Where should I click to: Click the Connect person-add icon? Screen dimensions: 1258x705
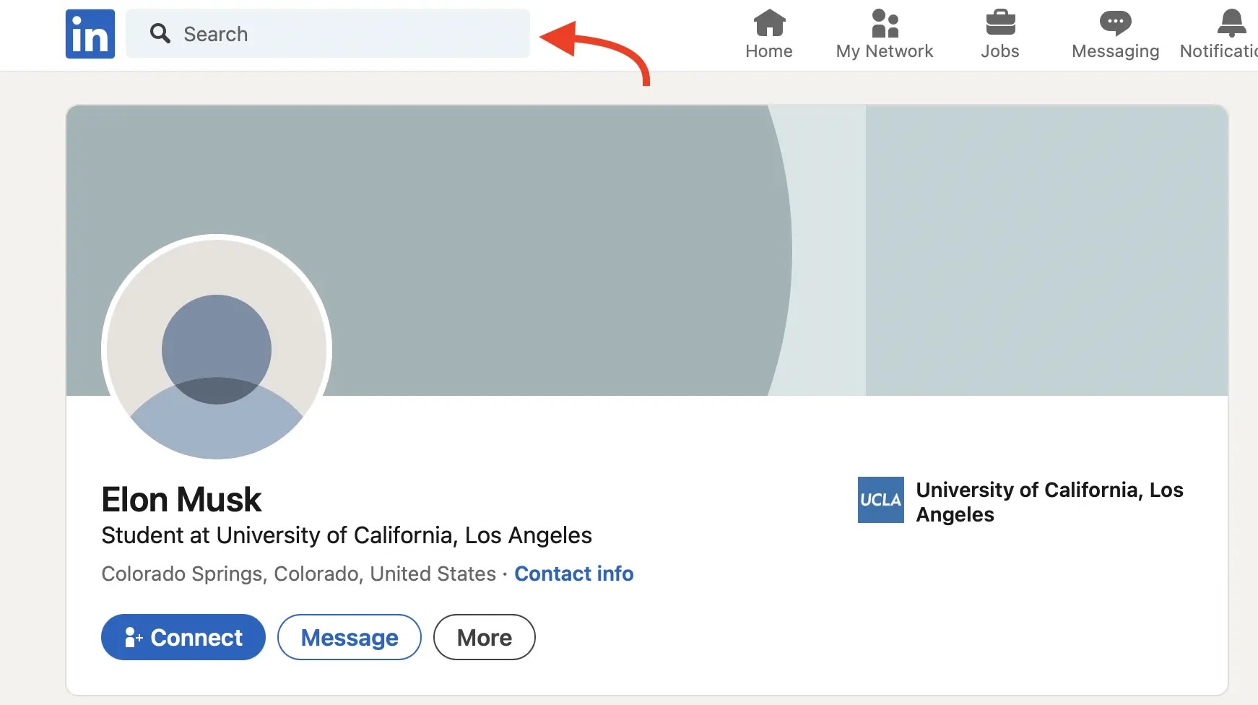coord(133,637)
